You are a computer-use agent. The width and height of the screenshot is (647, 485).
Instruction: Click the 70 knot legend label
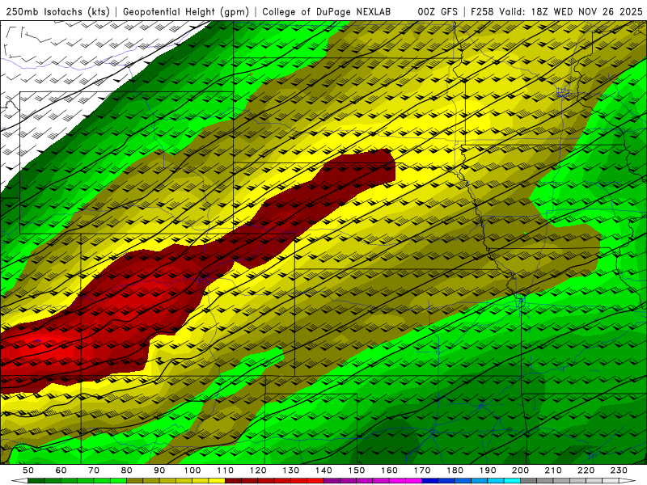click(x=94, y=470)
